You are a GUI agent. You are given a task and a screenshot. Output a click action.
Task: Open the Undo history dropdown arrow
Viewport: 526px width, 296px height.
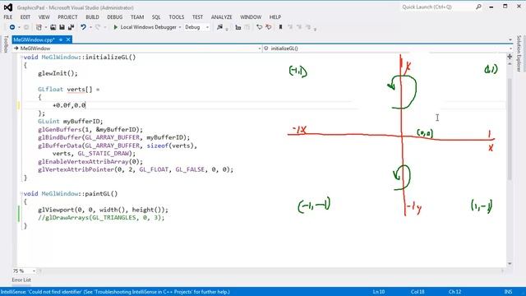coord(90,27)
